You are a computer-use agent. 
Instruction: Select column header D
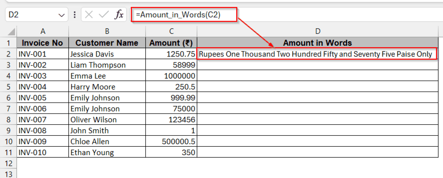318,31
